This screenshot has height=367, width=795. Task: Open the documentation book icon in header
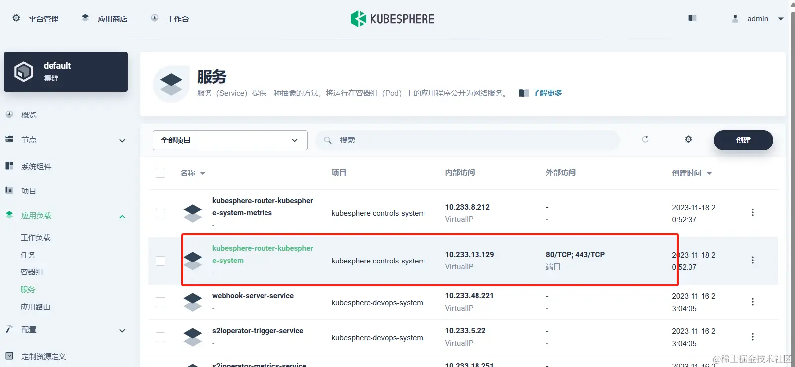692,18
